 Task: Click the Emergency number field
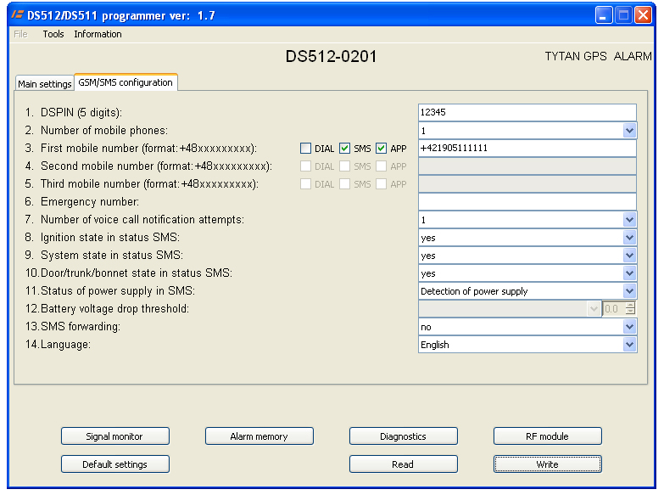click(527, 202)
